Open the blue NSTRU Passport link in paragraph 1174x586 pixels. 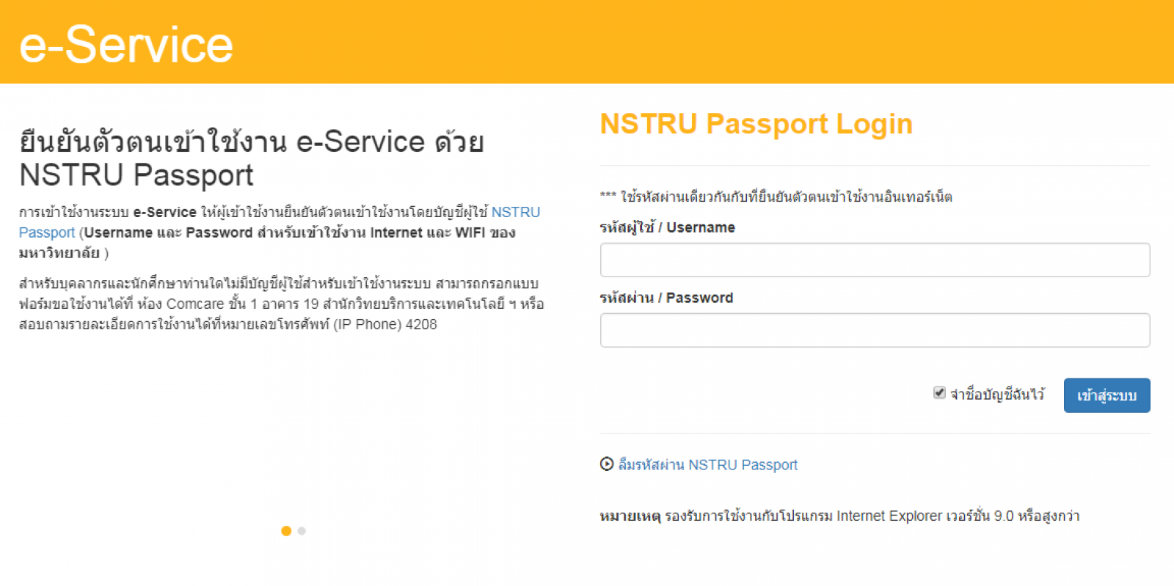coord(280,222)
